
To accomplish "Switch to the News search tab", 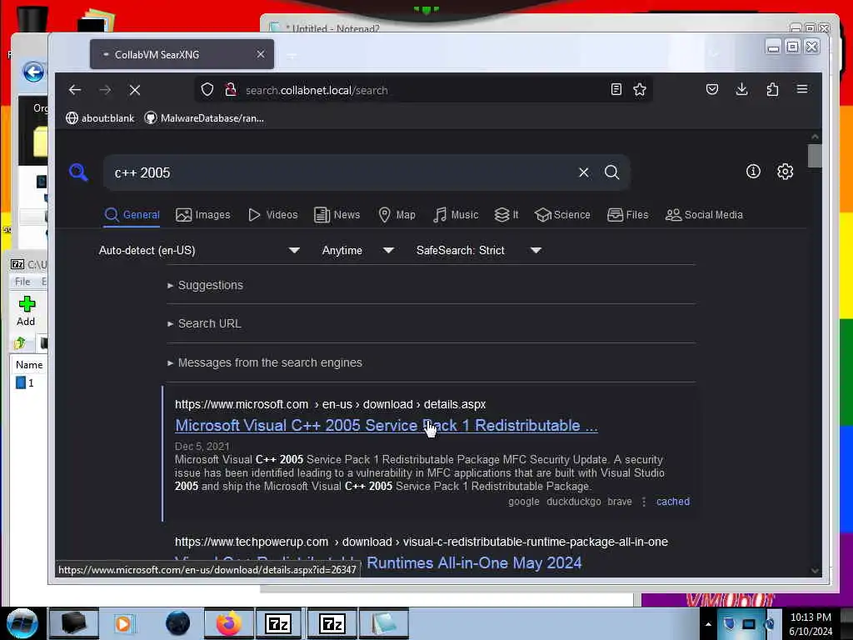I will (337, 214).
